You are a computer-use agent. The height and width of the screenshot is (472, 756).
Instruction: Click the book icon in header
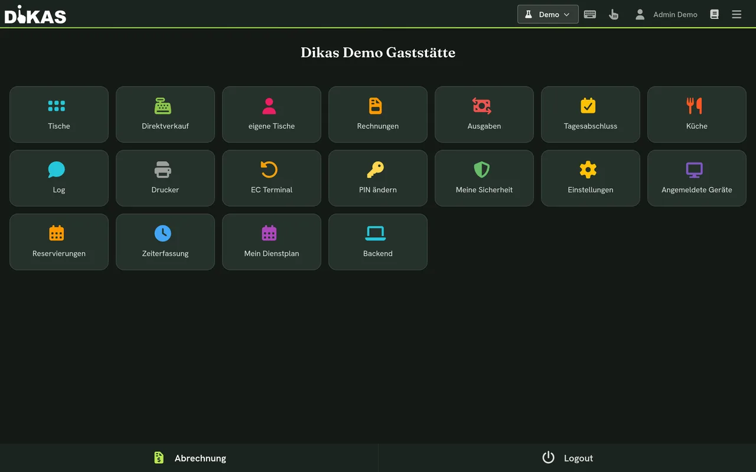point(714,14)
